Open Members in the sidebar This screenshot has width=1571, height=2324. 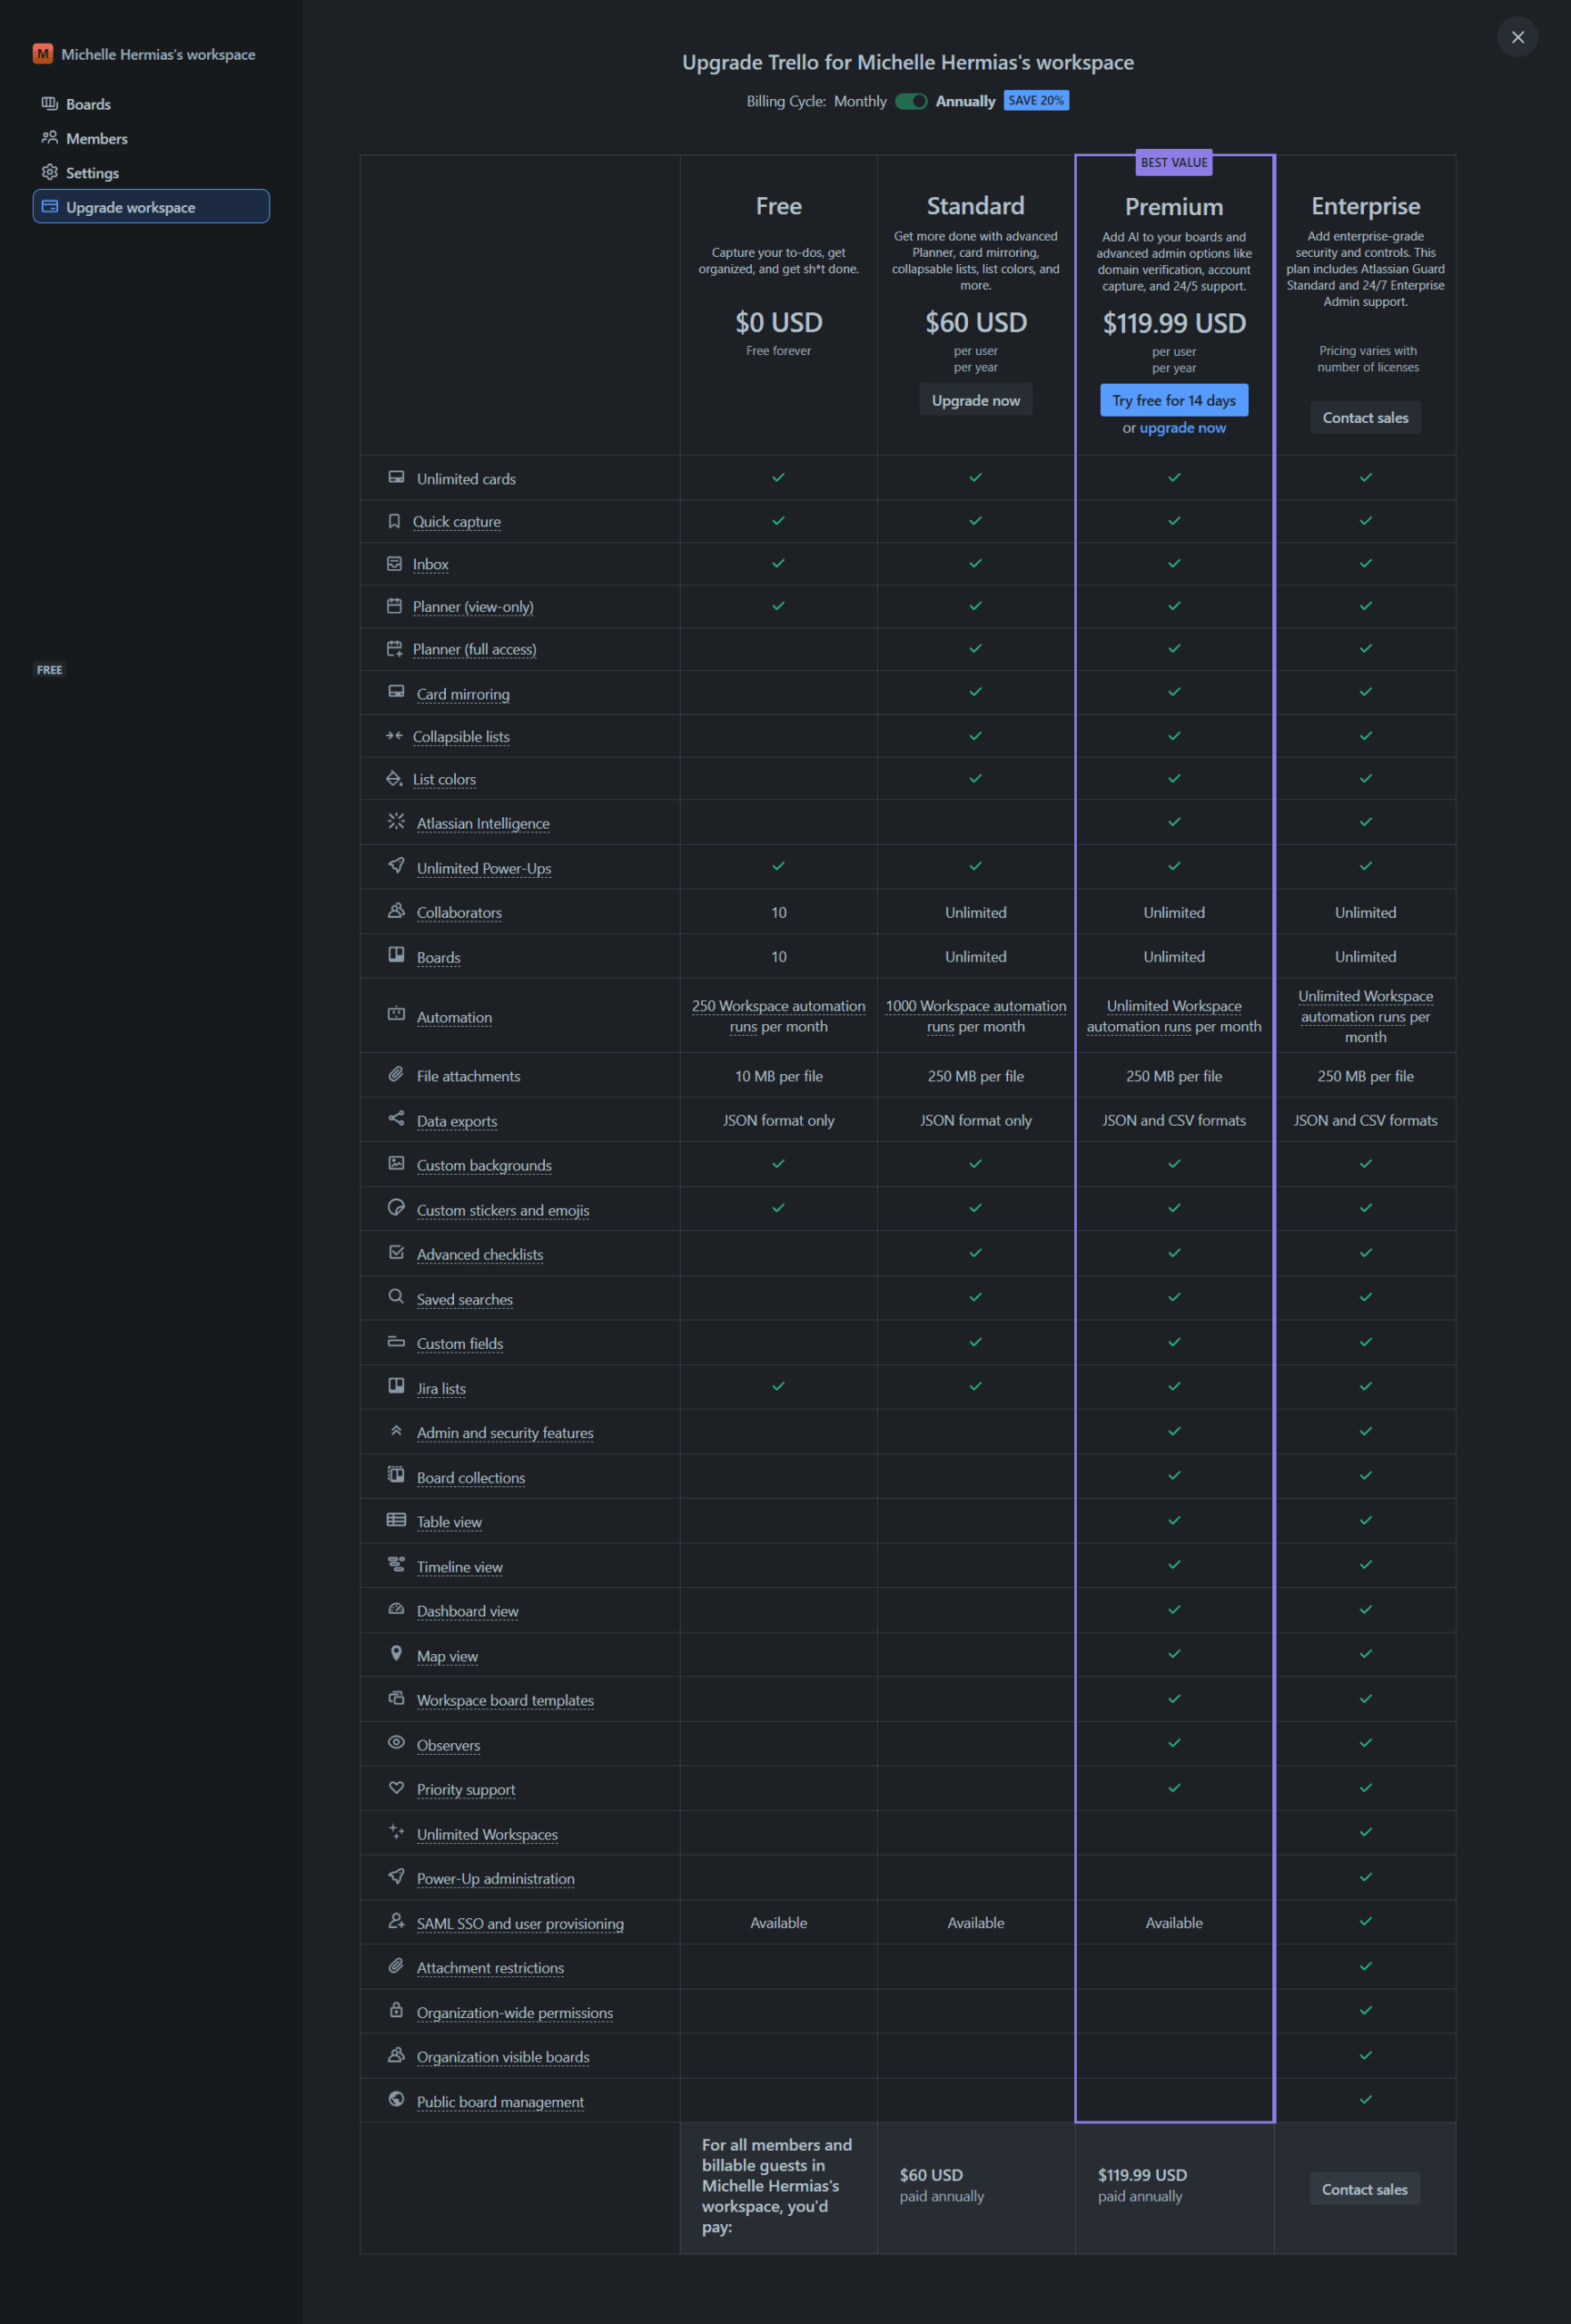pos(151,138)
